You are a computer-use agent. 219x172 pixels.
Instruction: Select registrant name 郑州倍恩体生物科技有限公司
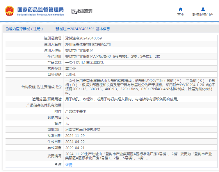coord(88,44)
